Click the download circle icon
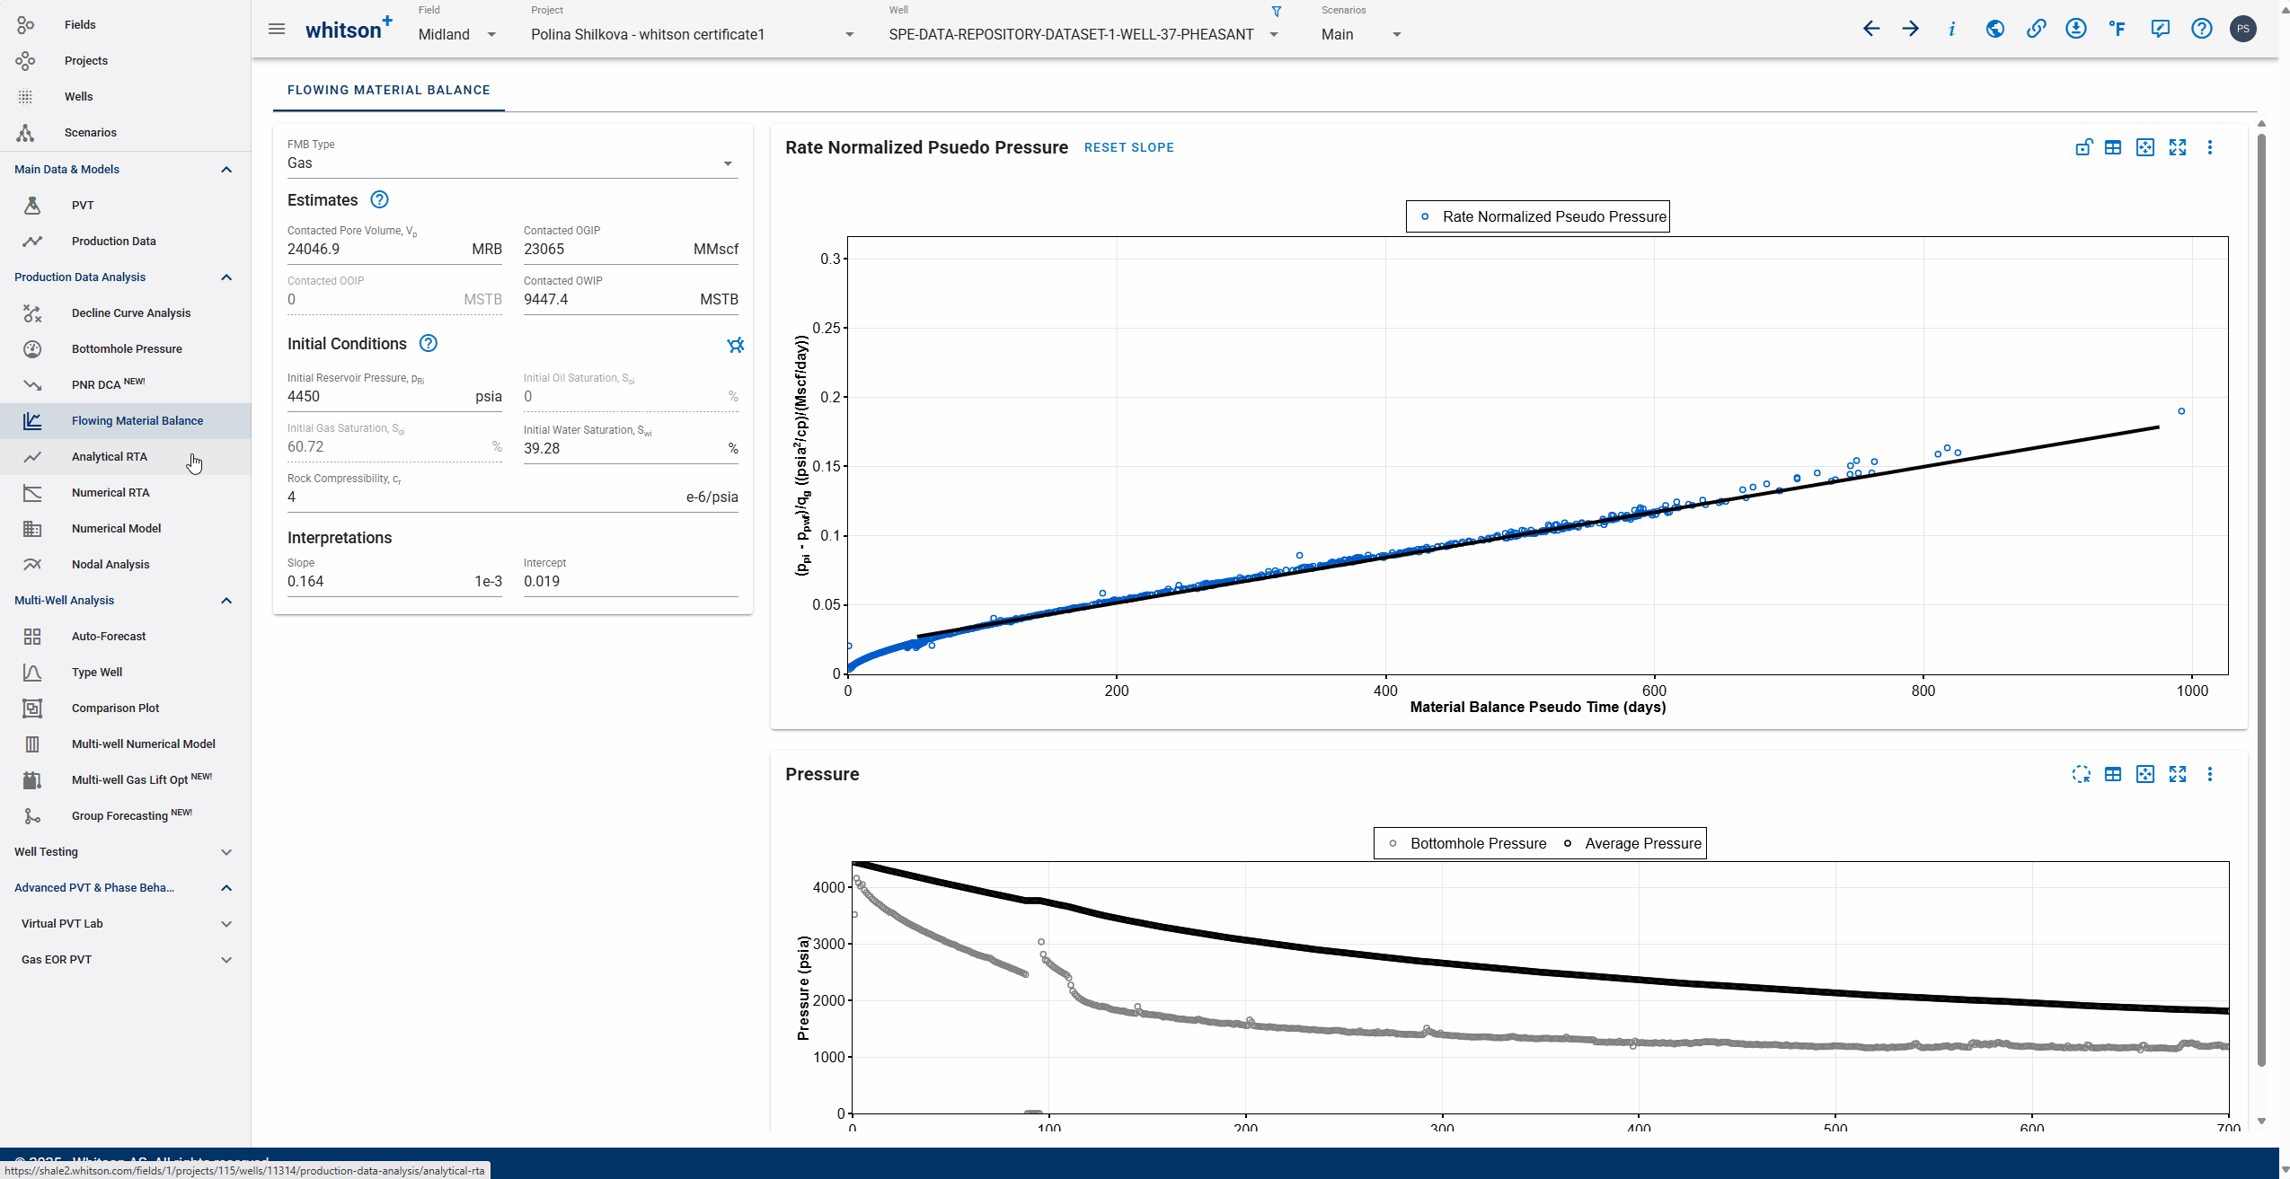The height and width of the screenshot is (1179, 2290). pos(2075,29)
